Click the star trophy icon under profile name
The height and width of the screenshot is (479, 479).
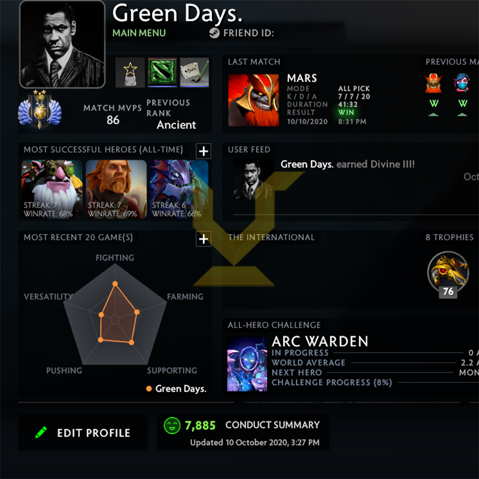click(130, 72)
